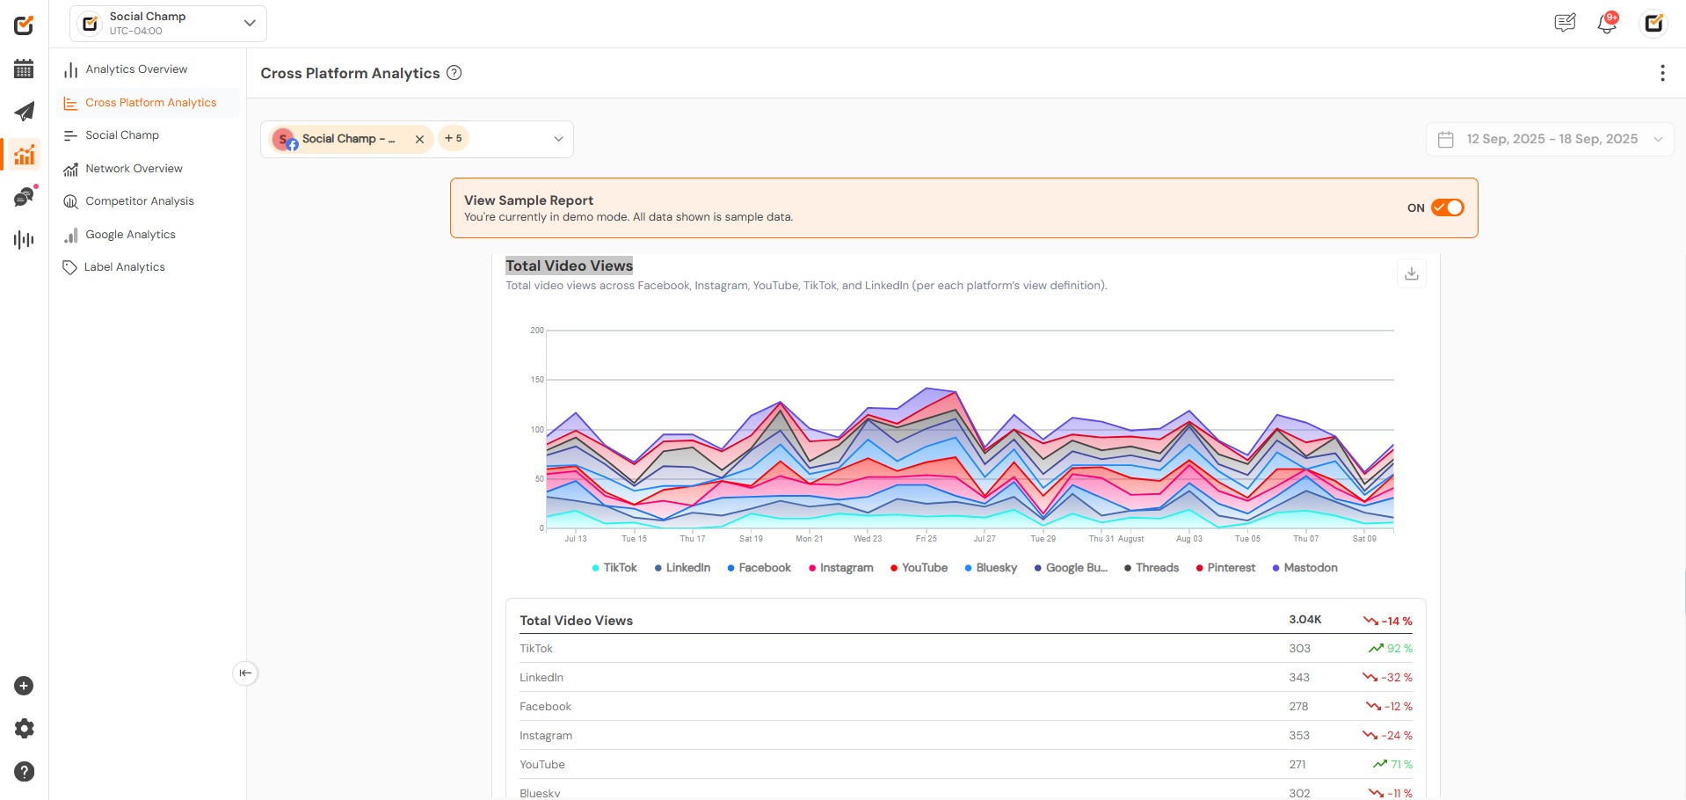Open the social listening waveform icon
Viewport: 1686px width, 800px height.
pos(24,239)
